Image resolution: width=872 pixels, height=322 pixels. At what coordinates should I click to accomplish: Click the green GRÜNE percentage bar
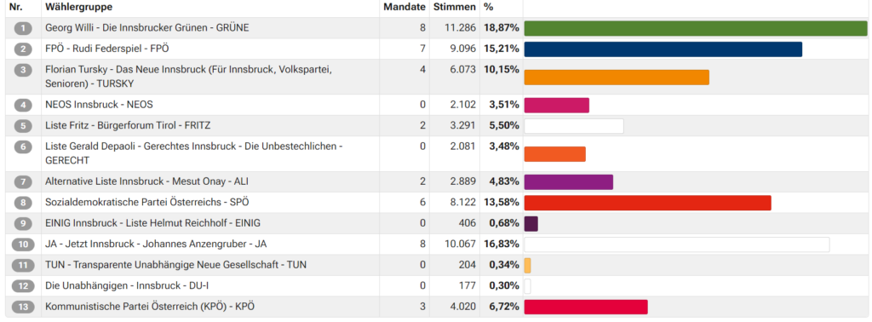click(x=696, y=28)
